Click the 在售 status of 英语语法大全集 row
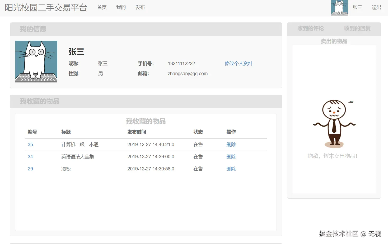 [198, 157]
